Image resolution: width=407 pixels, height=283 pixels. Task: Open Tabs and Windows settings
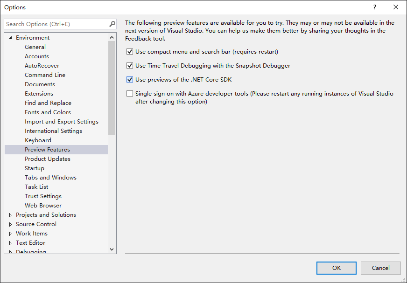tap(50, 178)
